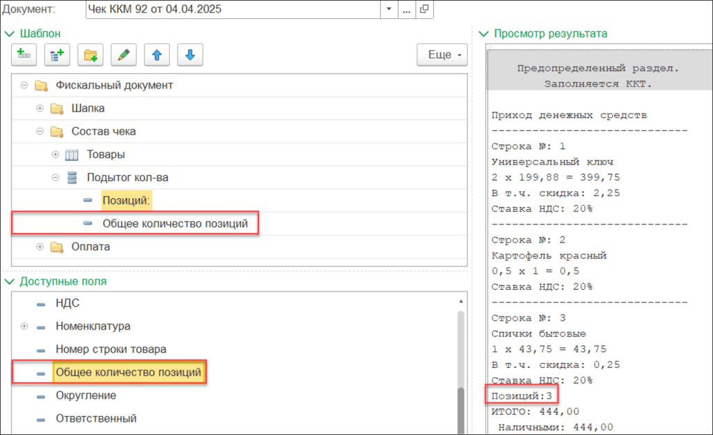Expand the Шапка folder node
713x435 pixels.
(x=40, y=109)
